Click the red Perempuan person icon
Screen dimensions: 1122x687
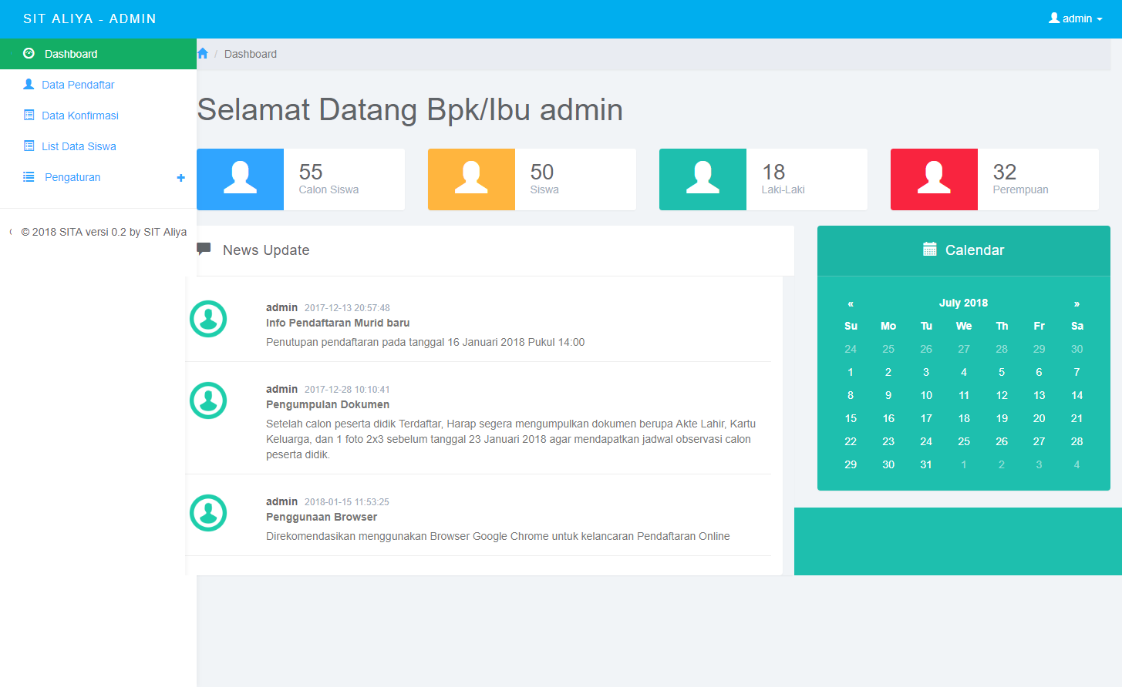point(934,179)
